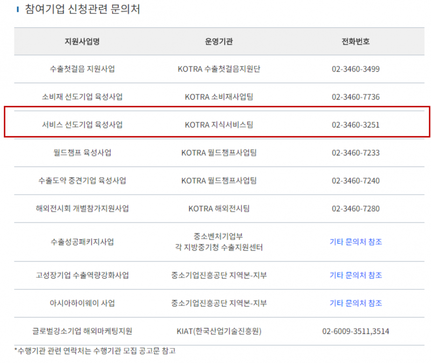Click phone number 02-3460-3499

(x=356, y=69)
